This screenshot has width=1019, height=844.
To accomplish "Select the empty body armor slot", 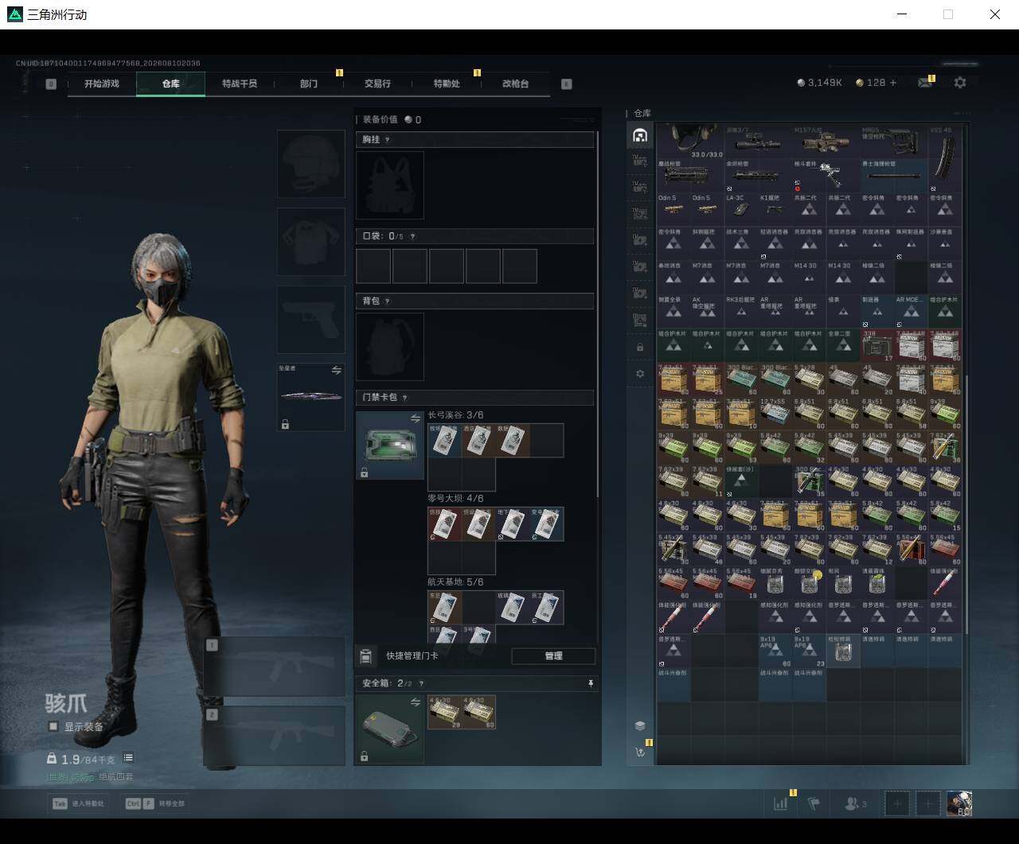I will (x=311, y=242).
